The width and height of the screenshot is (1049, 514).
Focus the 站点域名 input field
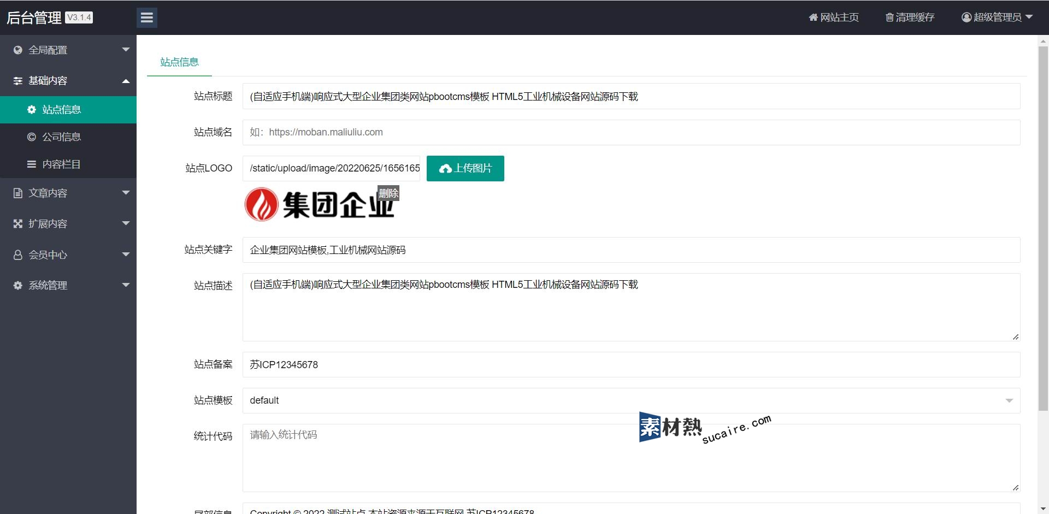click(x=631, y=132)
